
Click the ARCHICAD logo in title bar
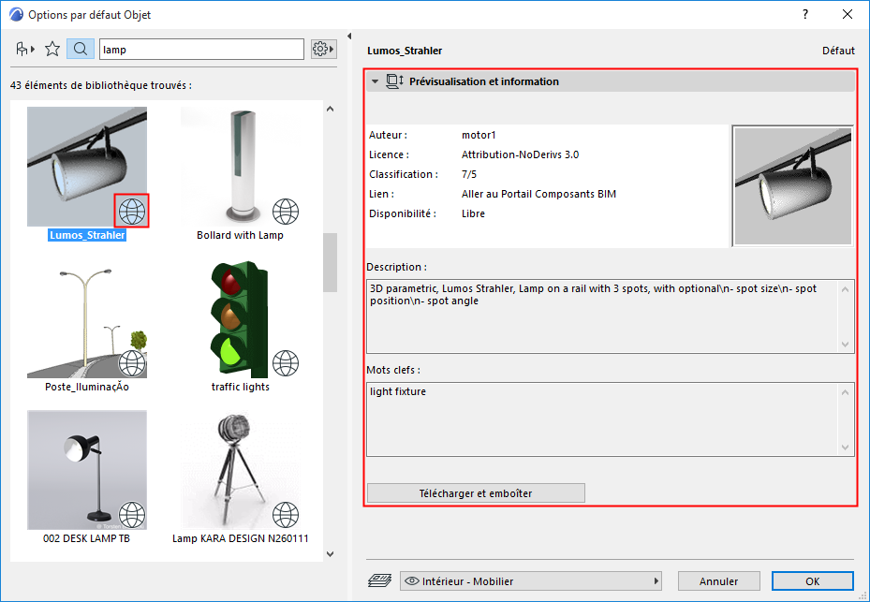[17, 14]
